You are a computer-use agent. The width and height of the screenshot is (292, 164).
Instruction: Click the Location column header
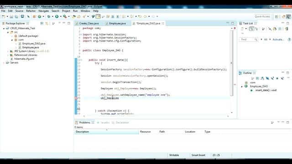tap(190, 132)
